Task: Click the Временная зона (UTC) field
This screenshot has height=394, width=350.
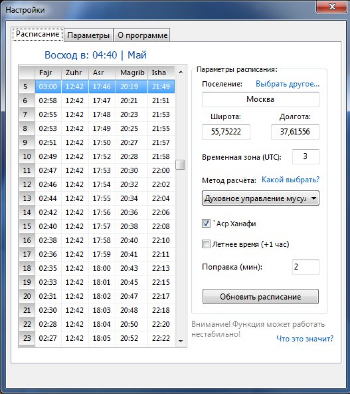Action: [x=306, y=157]
